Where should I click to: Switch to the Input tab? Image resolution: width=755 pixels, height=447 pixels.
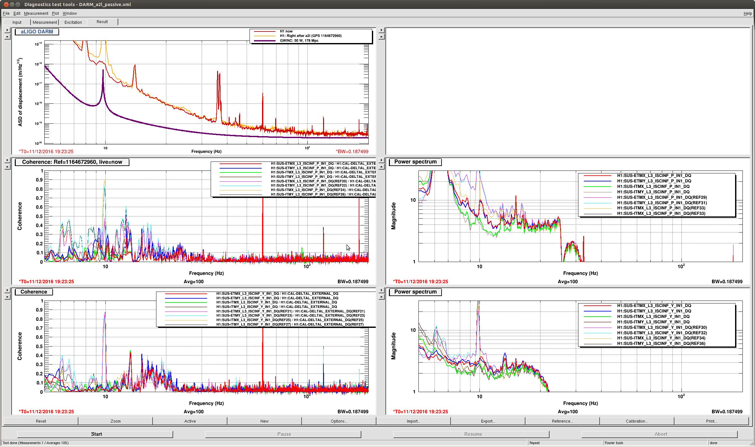17,22
